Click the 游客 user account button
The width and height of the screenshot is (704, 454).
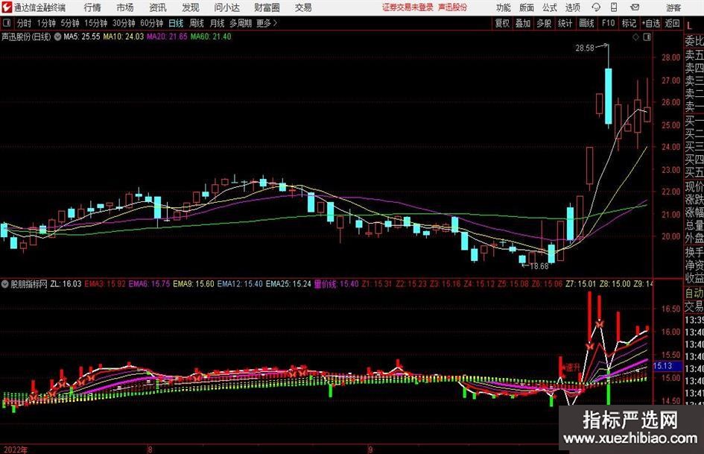pyautogui.click(x=673, y=7)
